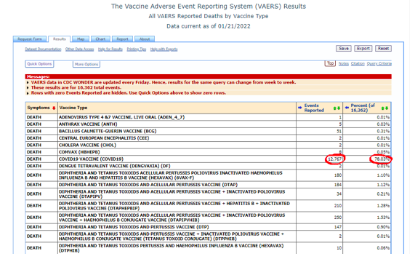Click the '16,362 total events' message line
This screenshot has width=415, height=267.
(x=76, y=88)
